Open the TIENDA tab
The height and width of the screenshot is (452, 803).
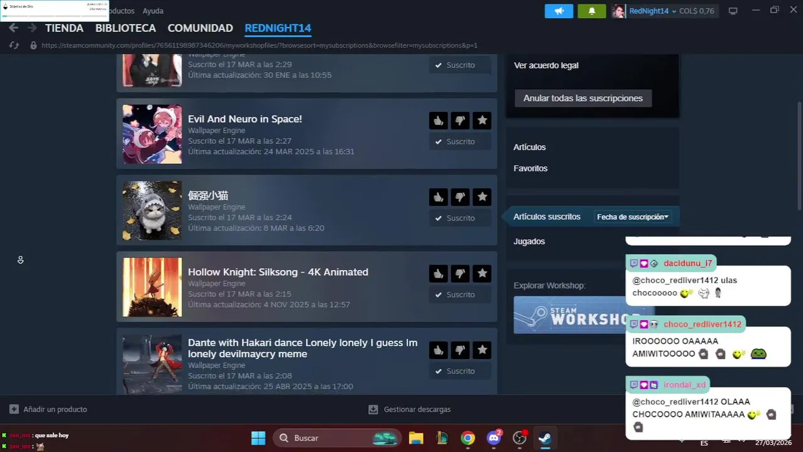[x=64, y=28]
